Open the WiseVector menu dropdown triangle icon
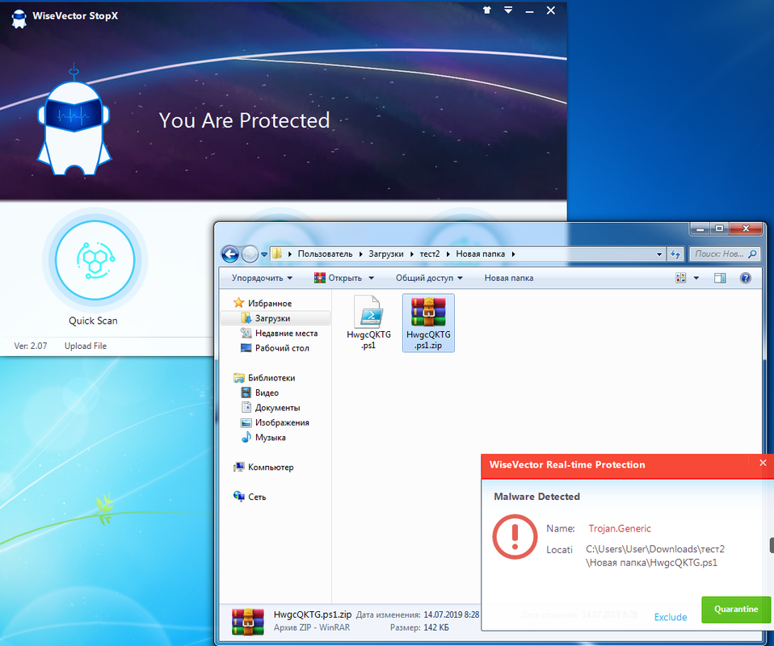The height and width of the screenshot is (646, 774). 508,10
